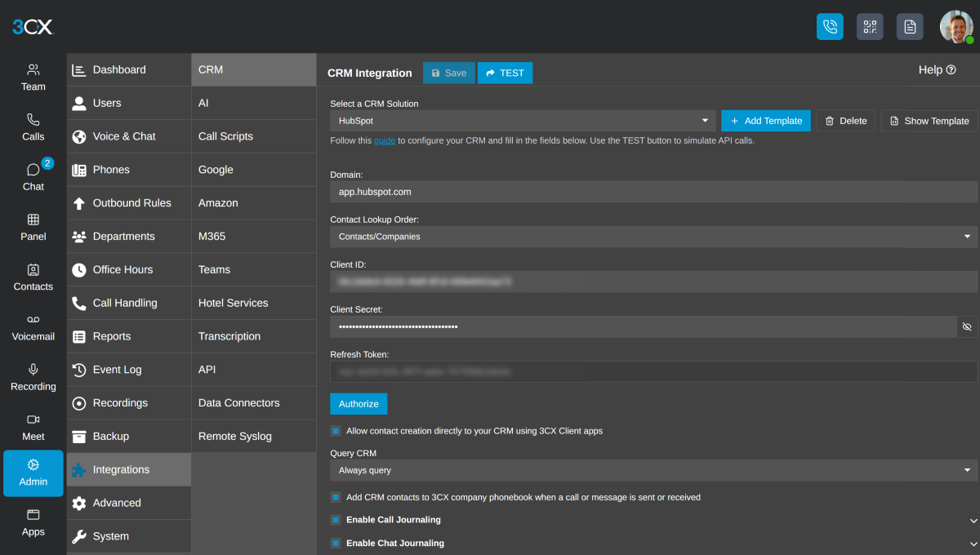
Task: Open Office Hours section
Action: [x=129, y=269]
